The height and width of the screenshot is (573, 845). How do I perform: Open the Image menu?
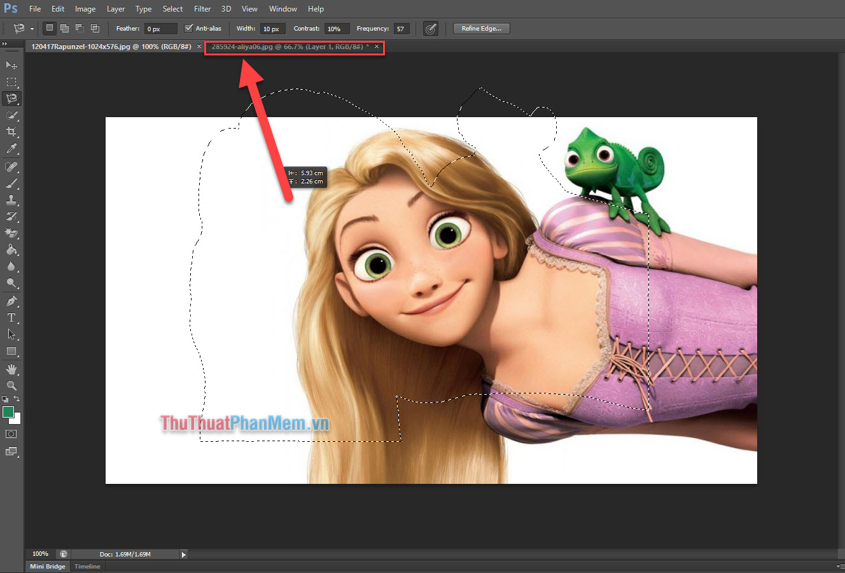pyautogui.click(x=85, y=9)
